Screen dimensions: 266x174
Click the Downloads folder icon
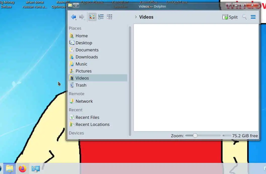coord(72,57)
